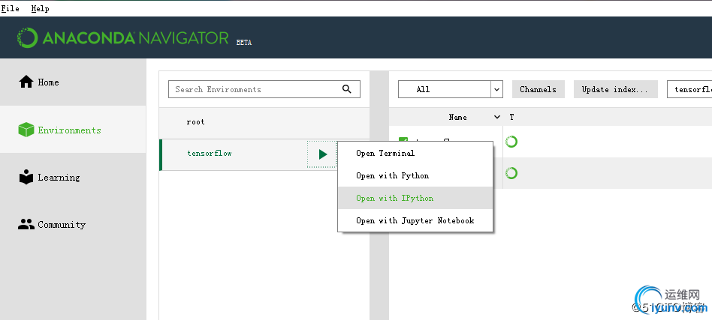Focus the package search field containing tensorflow
This screenshot has width=712, height=320.
(689, 89)
